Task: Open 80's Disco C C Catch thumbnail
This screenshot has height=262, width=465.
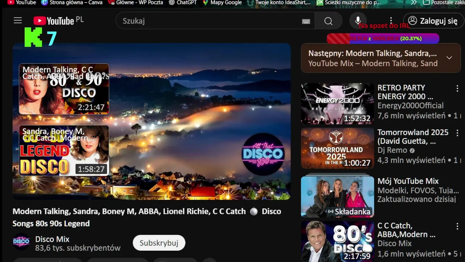Action: 337,241
